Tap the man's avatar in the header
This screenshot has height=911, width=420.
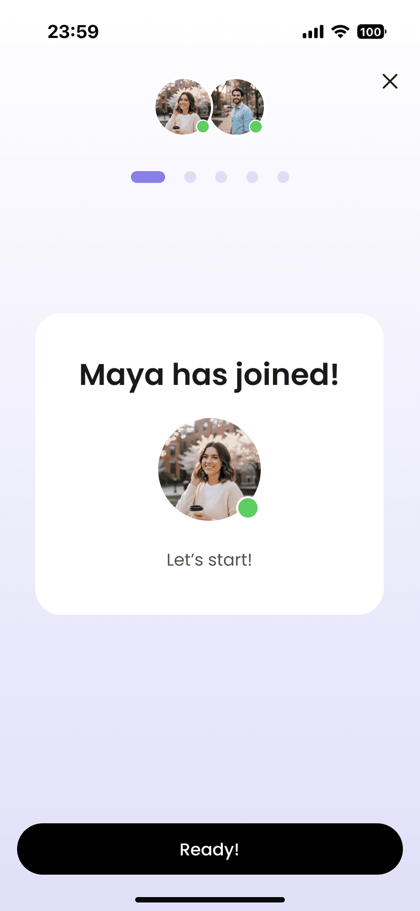click(237, 107)
